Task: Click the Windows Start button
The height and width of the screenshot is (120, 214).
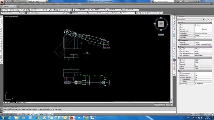Action: (x=3, y=118)
